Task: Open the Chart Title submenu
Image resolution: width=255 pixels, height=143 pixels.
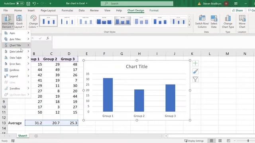Action: click(x=16, y=45)
